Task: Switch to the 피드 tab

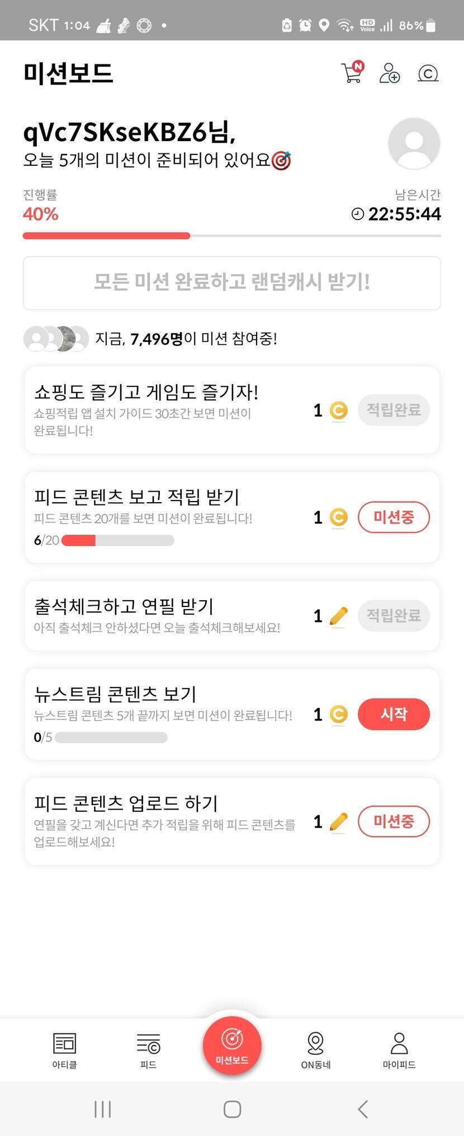Action: click(148, 1050)
